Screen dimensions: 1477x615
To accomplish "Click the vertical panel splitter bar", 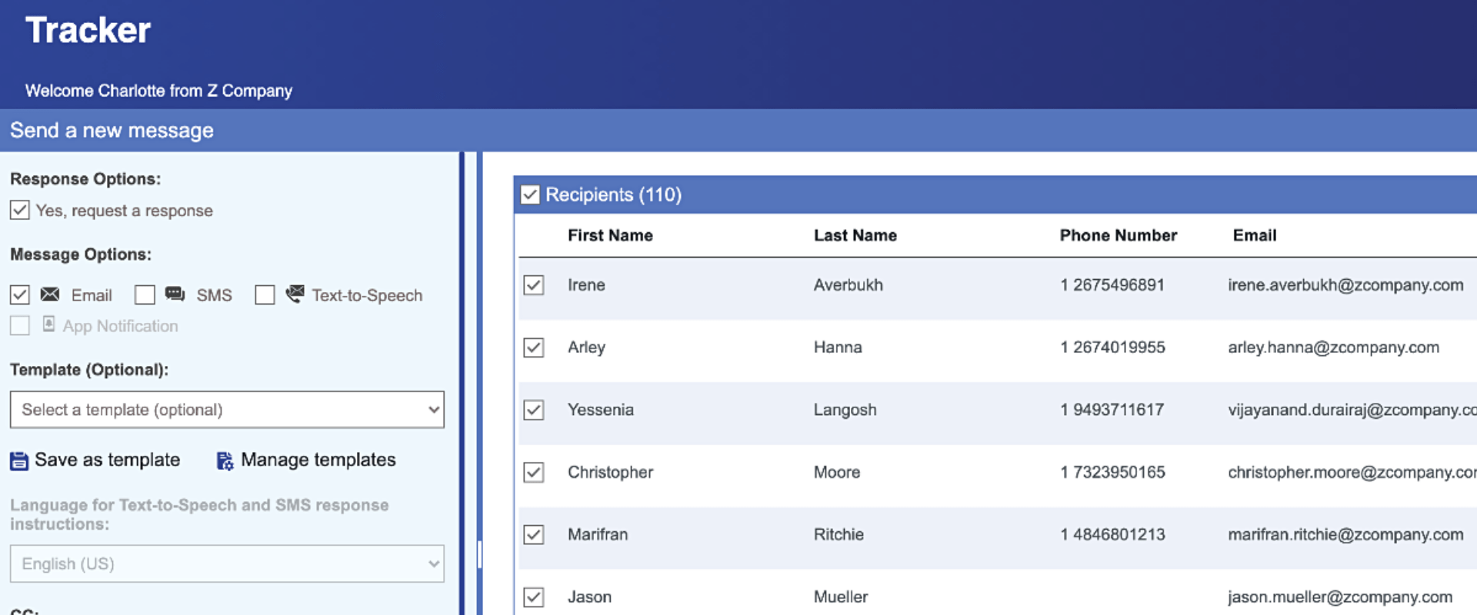I will coord(479,553).
